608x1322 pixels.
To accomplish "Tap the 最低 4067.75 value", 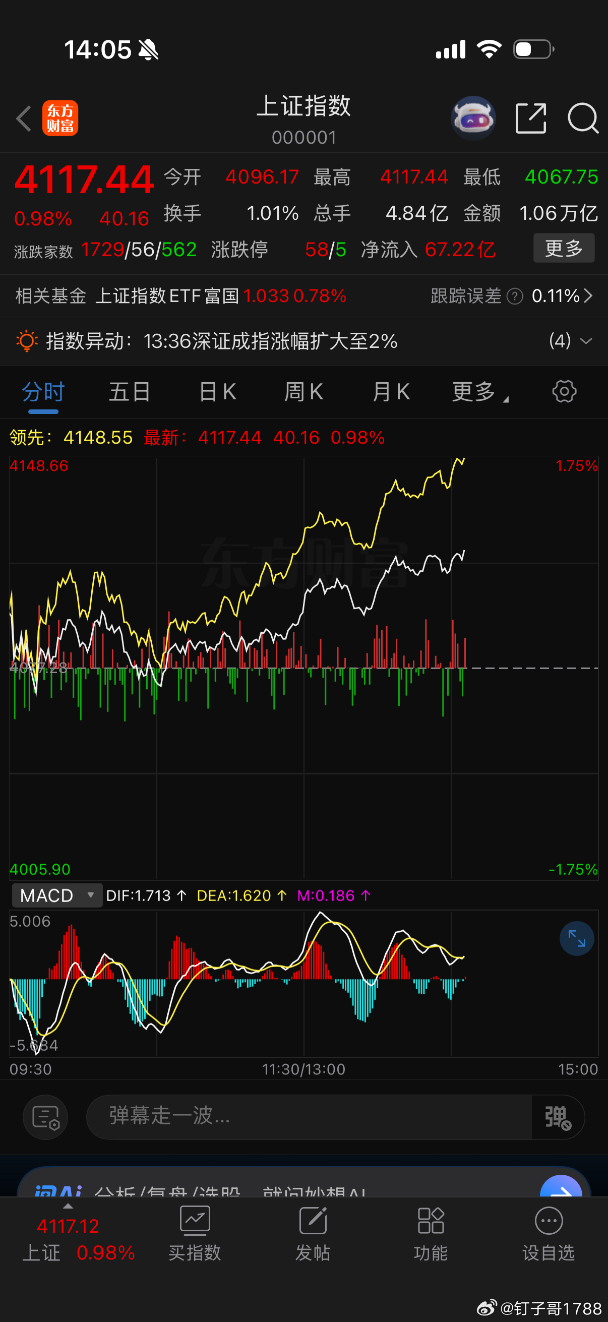I will 561,177.
